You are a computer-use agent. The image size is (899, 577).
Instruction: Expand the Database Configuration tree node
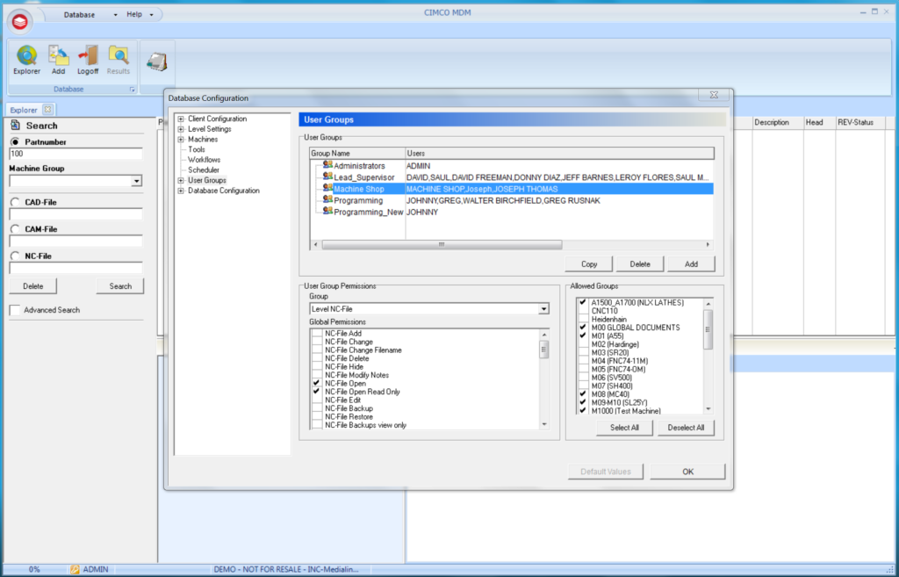coord(181,191)
